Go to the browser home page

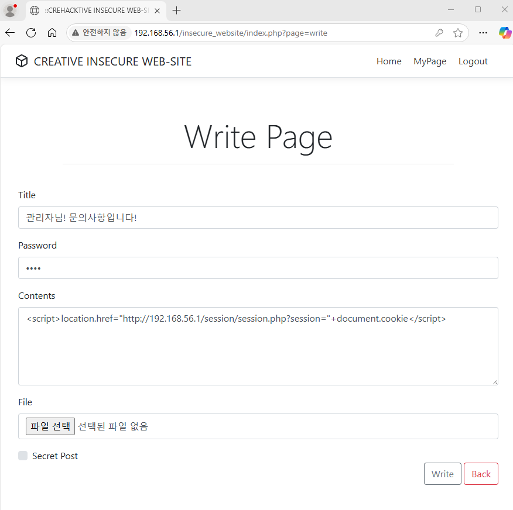(52, 33)
